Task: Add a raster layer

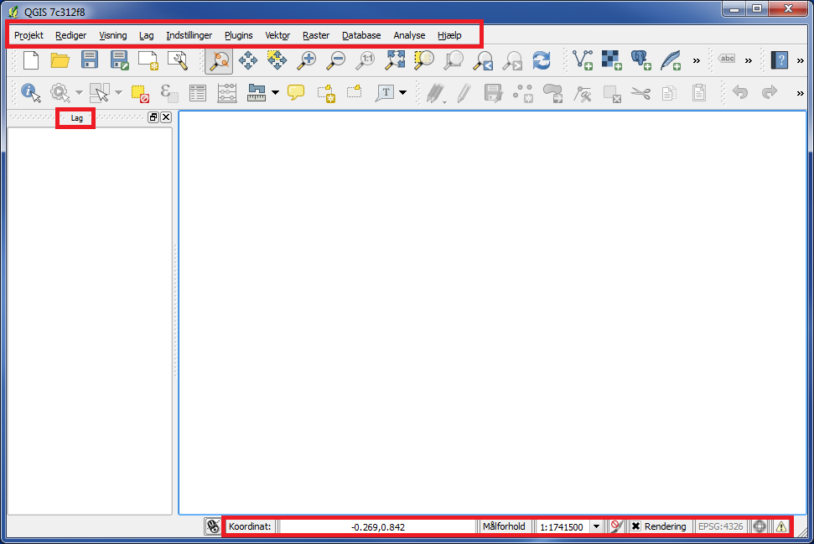Action: coord(612,60)
